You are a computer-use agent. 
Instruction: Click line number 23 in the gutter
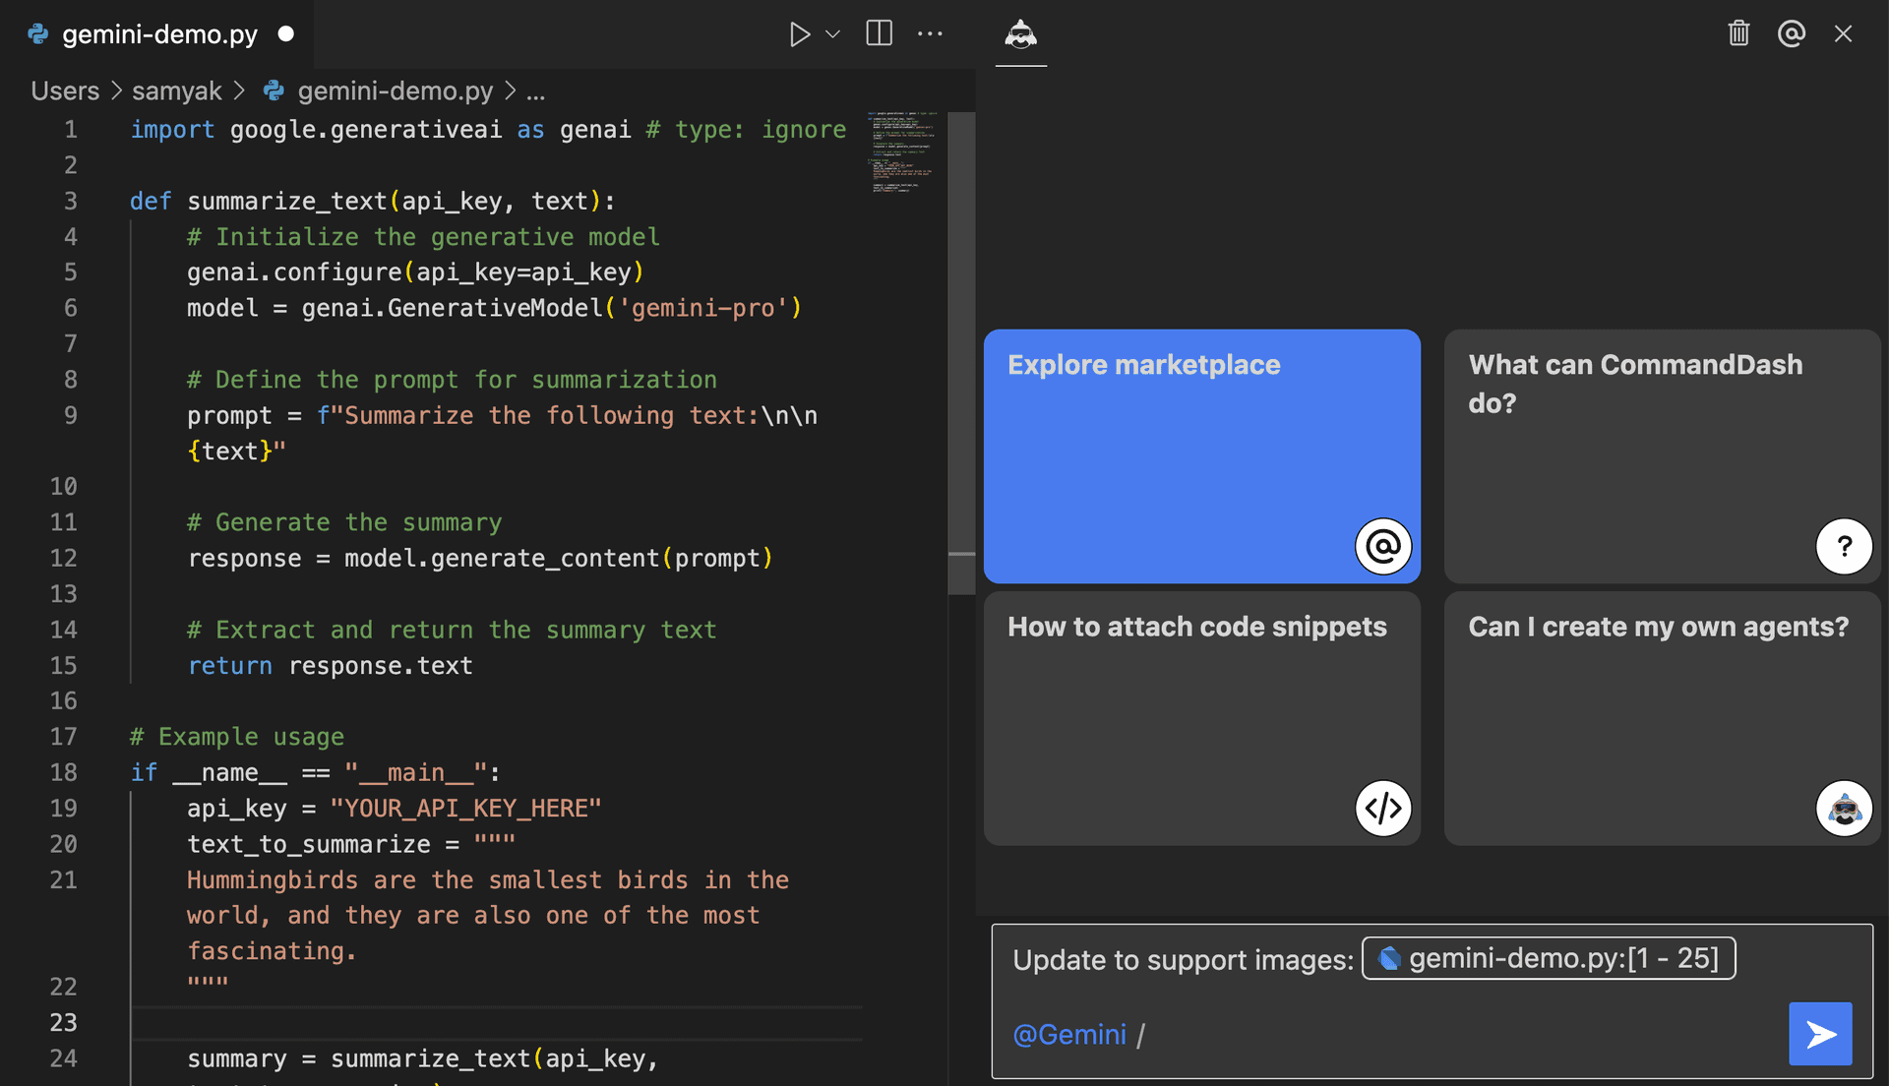pyautogui.click(x=63, y=1022)
